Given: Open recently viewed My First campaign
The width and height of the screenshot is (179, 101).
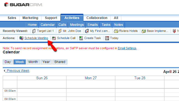Looking at the screenshot, I should (x=100, y=31).
